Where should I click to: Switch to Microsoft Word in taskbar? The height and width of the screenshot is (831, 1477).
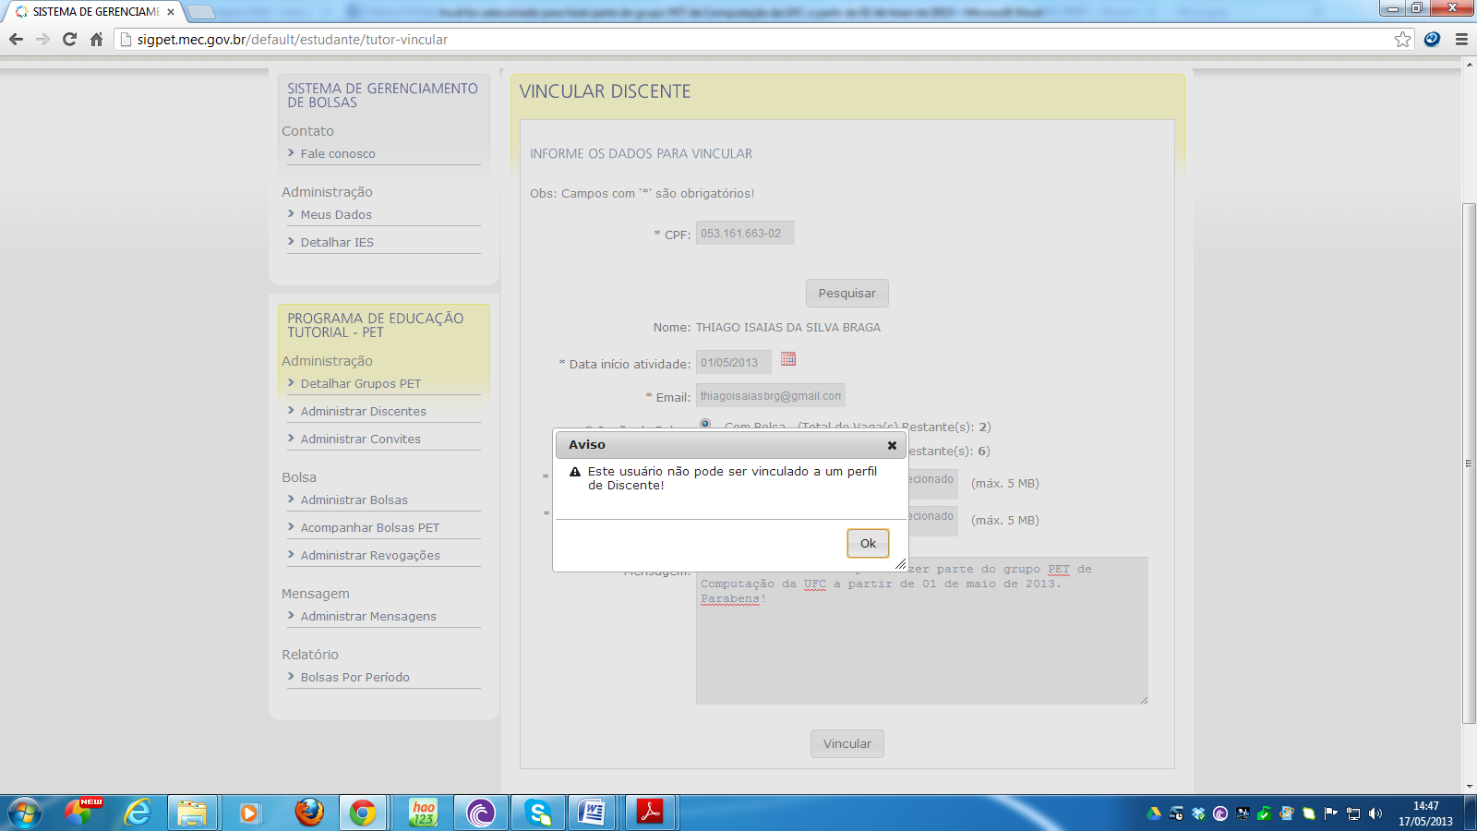pyautogui.click(x=592, y=813)
